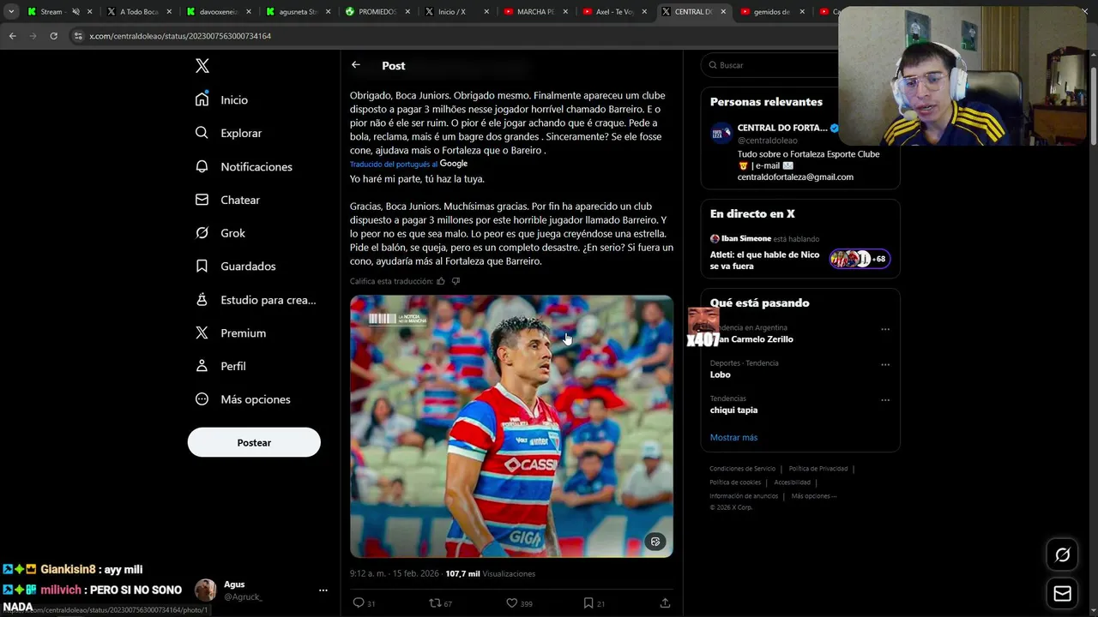This screenshot has height=617, width=1098.
Task: Open Más opciones menu
Action: click(x=243, y=399)
